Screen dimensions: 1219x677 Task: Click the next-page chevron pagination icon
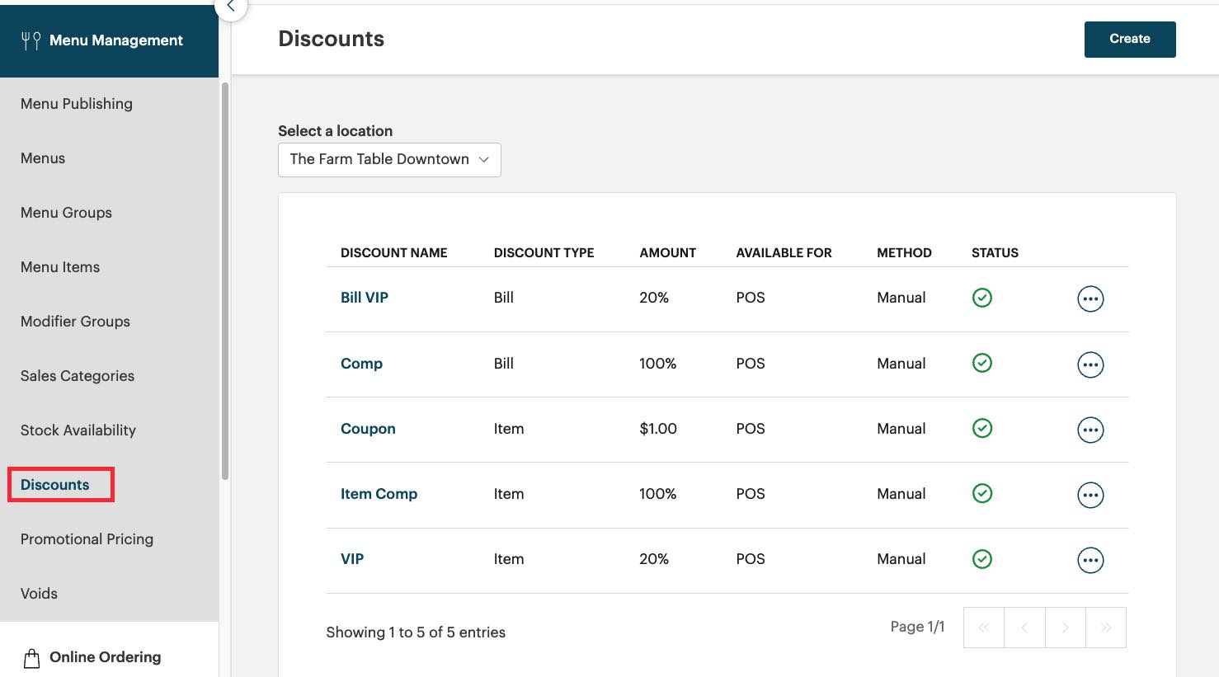[1065, 627]
